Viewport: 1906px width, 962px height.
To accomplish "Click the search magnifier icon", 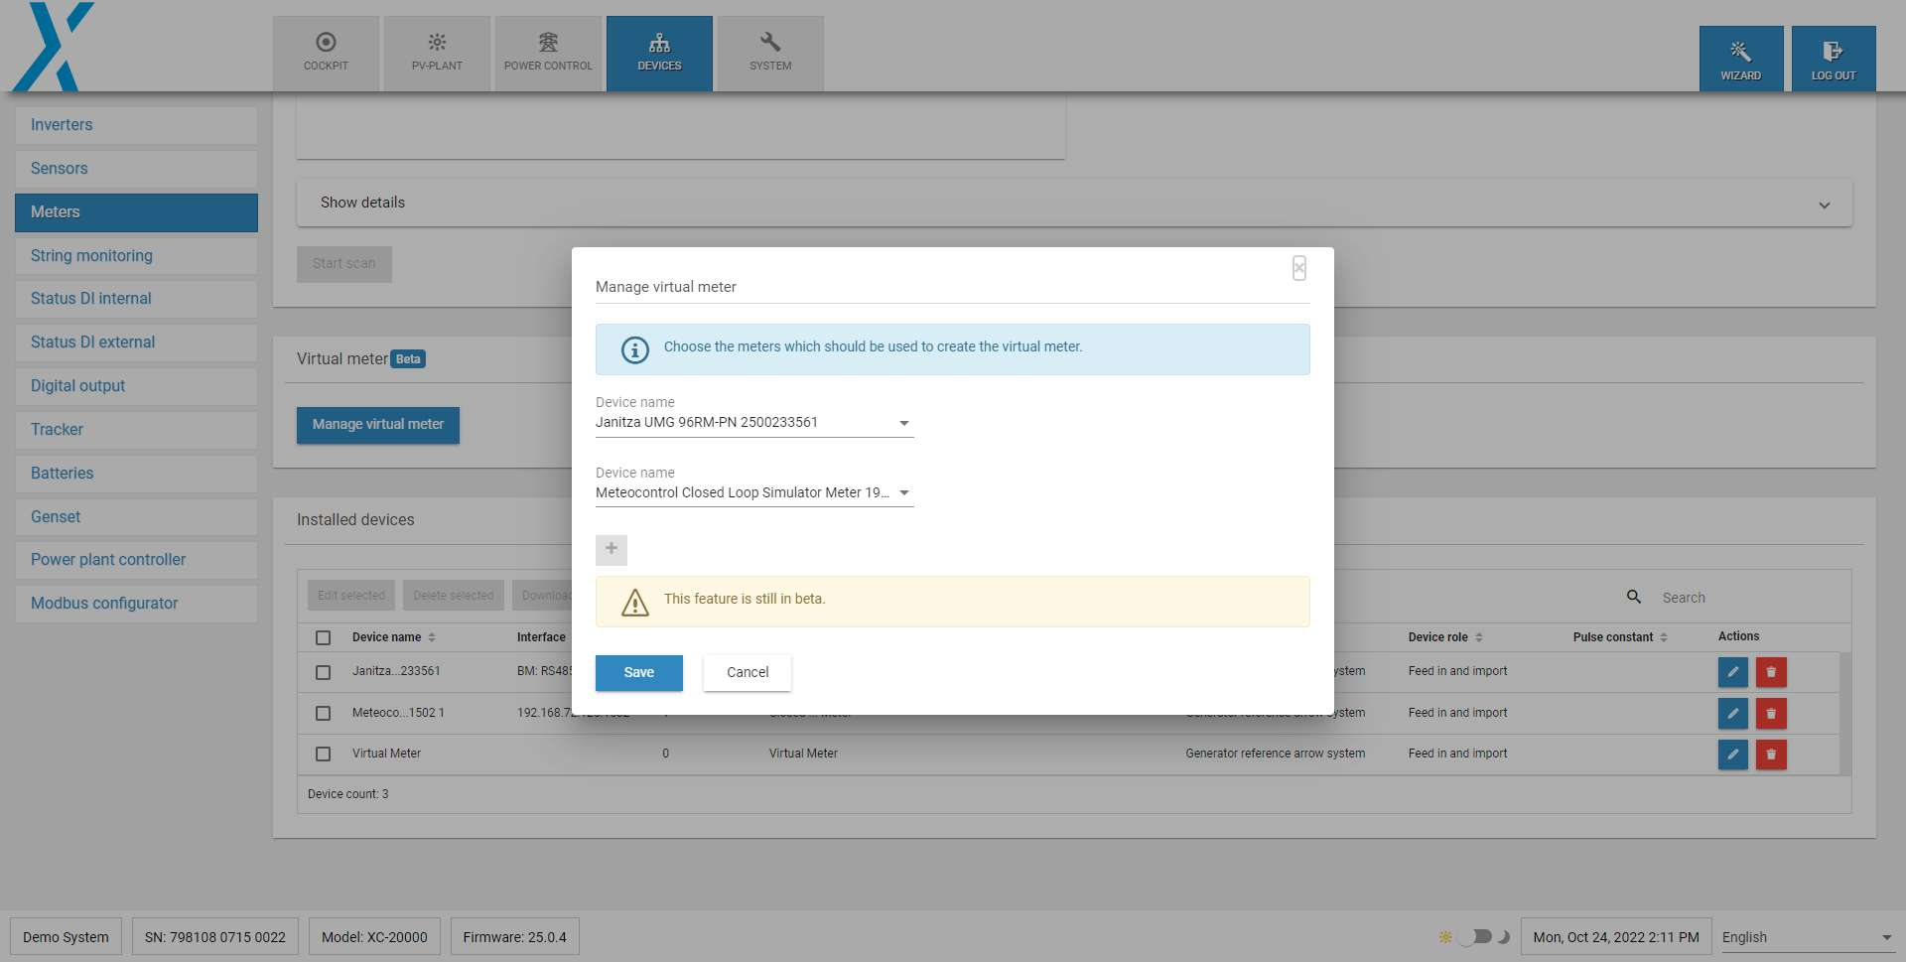I will point(1634,597).
